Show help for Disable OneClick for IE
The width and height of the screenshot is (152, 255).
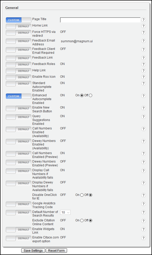point(143,195)
